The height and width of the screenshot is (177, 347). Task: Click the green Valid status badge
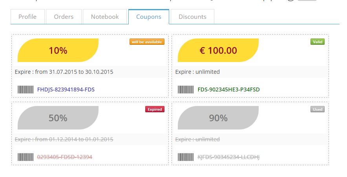point(318,42)
